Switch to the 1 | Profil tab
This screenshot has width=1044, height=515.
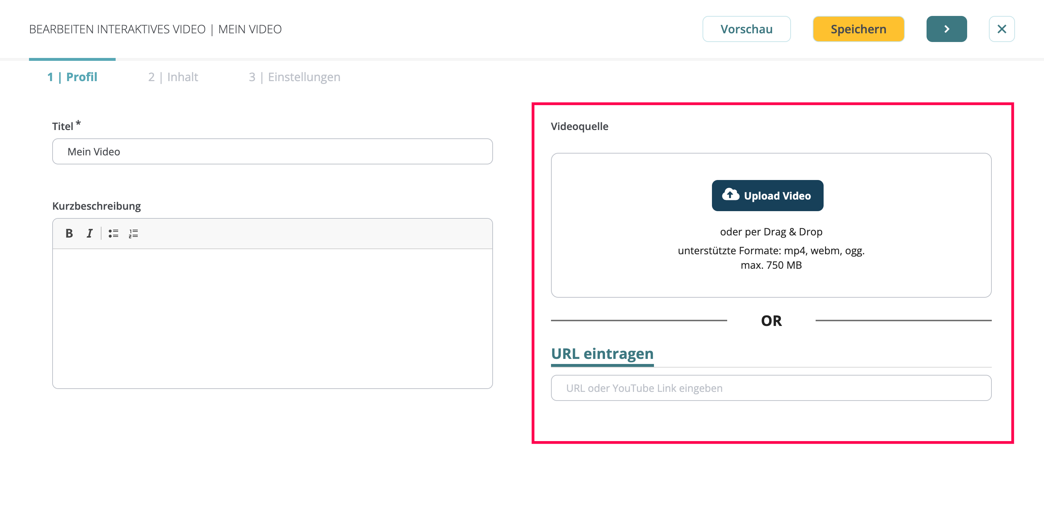point(72,77)
